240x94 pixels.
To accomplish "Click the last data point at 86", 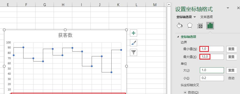I will click(x=121, y=50).
